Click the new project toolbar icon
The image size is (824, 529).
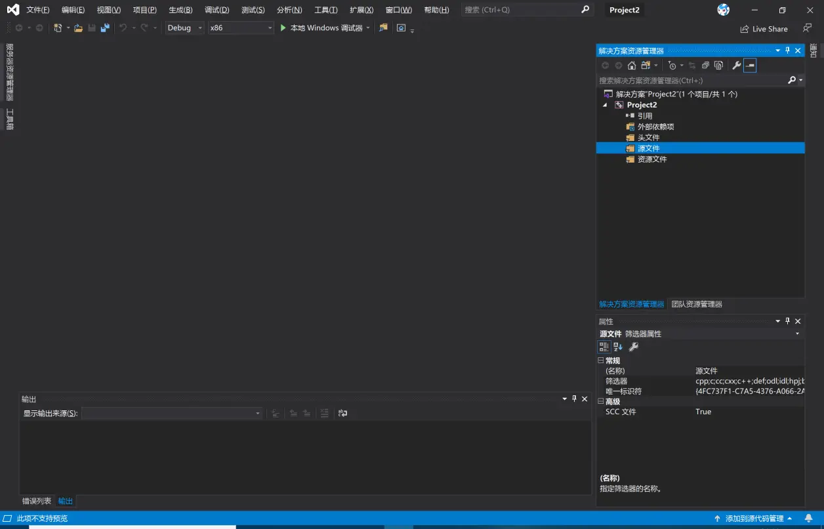pos(58,28)
